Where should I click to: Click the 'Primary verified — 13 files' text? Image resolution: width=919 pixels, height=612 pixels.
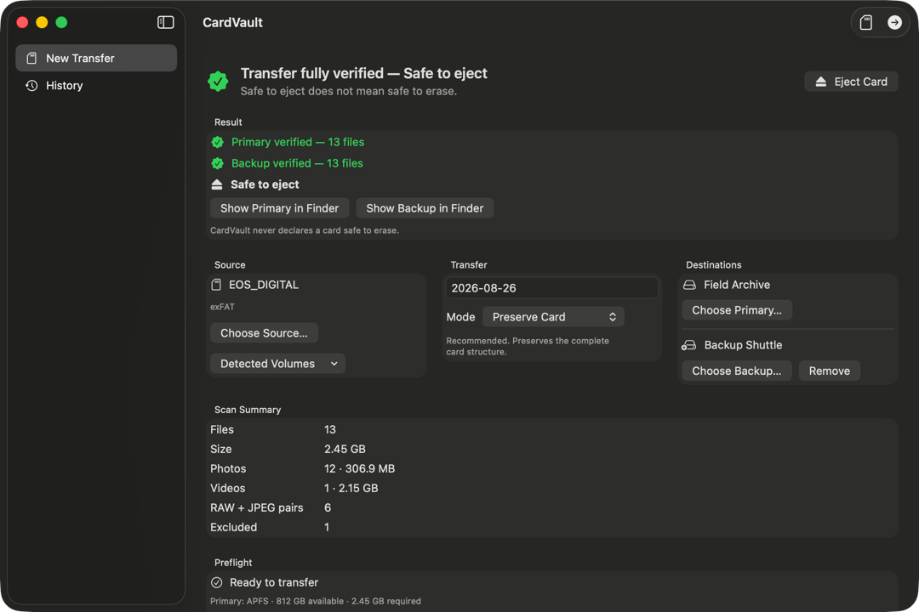[x=298, y=142]
